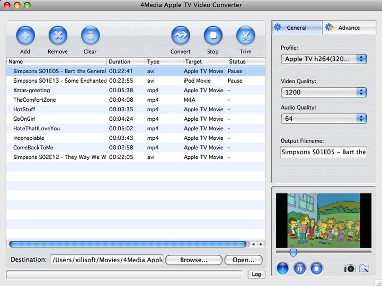The height and width of the screenshot is (286, 382).
Task: Click the scroll left arrow
Action: coord(253,244)
